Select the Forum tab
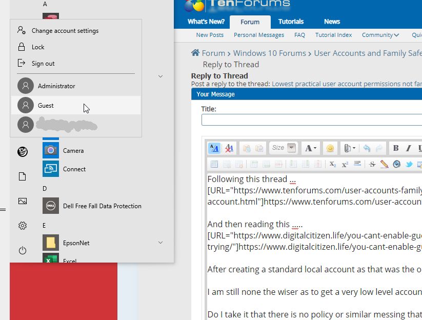422x320 pixels. click(x=250, y=22)
